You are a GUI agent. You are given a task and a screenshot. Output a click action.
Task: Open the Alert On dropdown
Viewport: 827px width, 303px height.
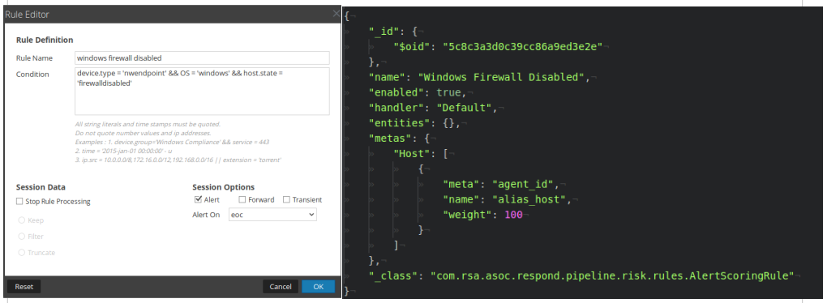point(272,215)
